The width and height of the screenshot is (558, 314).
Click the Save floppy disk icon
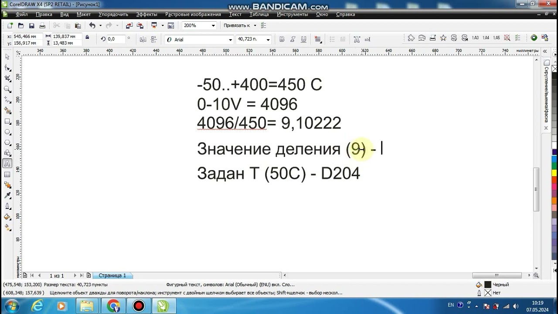point(31,26)
